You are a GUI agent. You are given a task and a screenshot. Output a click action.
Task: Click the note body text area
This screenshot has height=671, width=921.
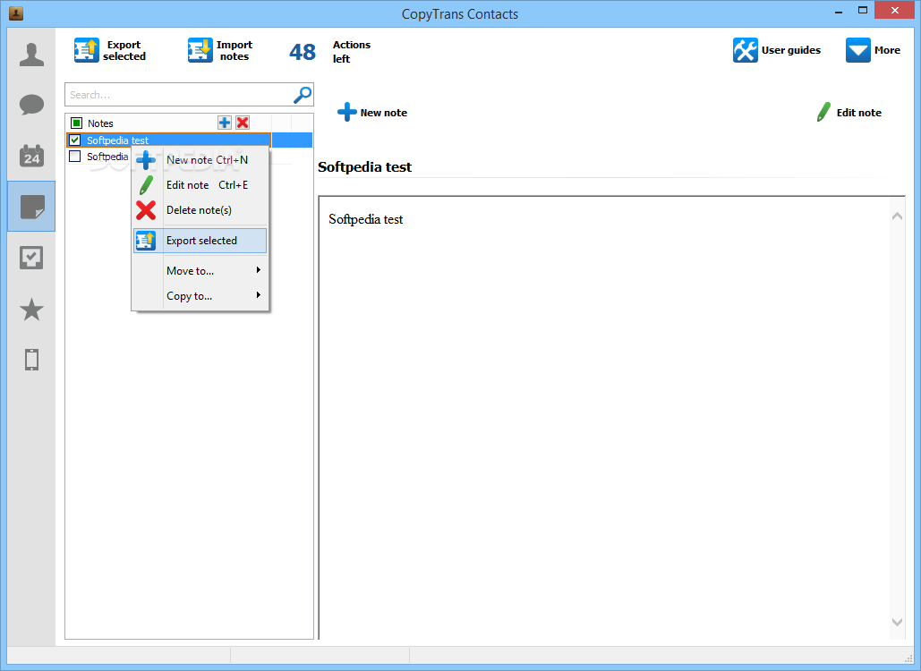[x=605, y=418]
